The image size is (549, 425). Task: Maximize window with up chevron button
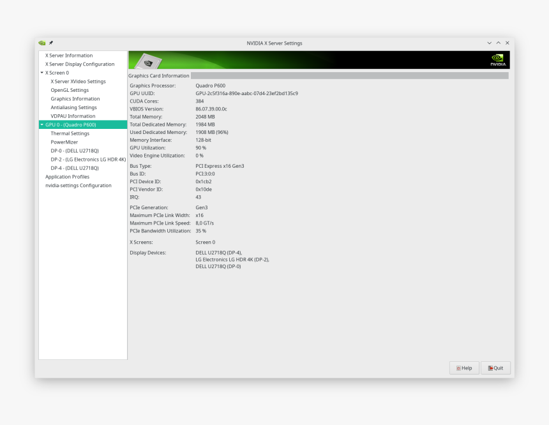[498, 43]
